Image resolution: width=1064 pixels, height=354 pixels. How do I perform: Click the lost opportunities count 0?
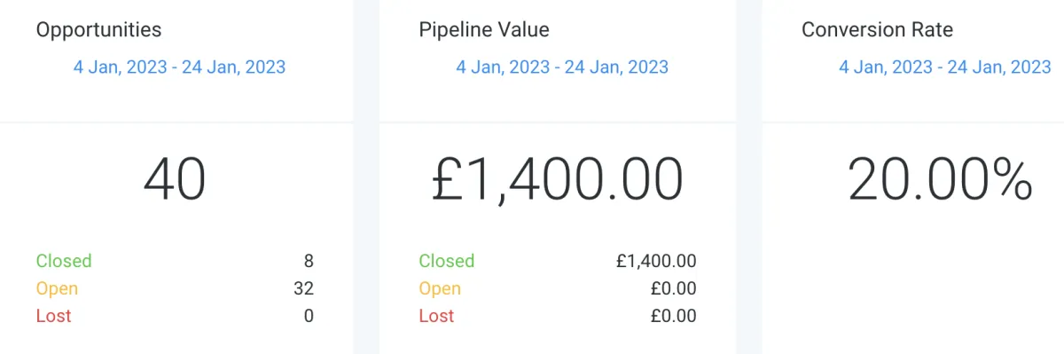pyautogui.click(x=309, y=316)
